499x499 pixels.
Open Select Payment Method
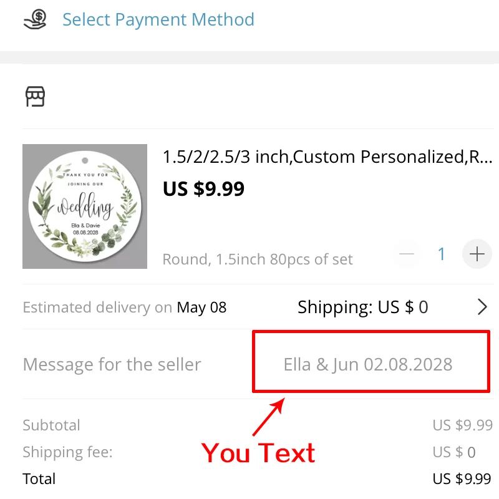tap(158, 19)
